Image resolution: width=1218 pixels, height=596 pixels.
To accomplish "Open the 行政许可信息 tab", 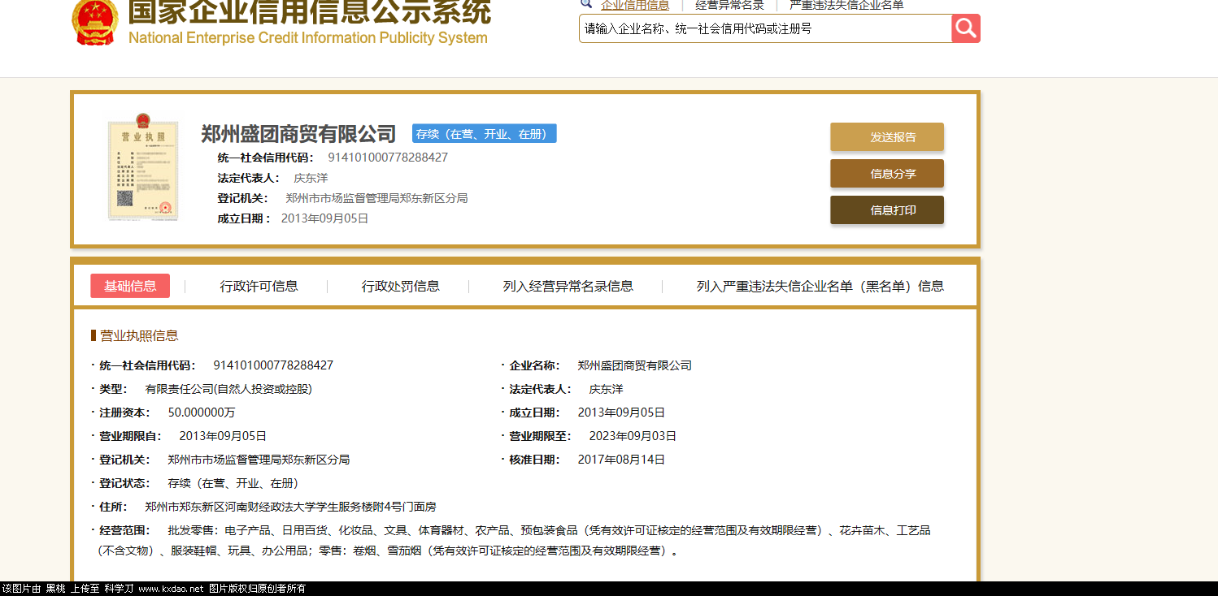I will [259, 286].
